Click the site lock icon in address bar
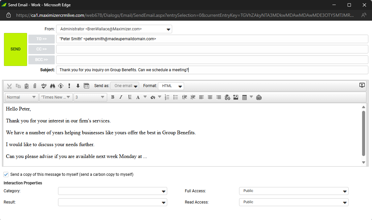This screenshot has width=372, height=220. (9, 15)
